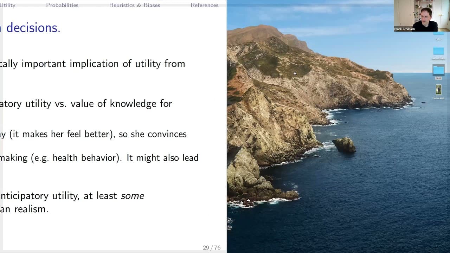
Task: Click the slide title ending in decisions.
Action: (x=30, y=28)
